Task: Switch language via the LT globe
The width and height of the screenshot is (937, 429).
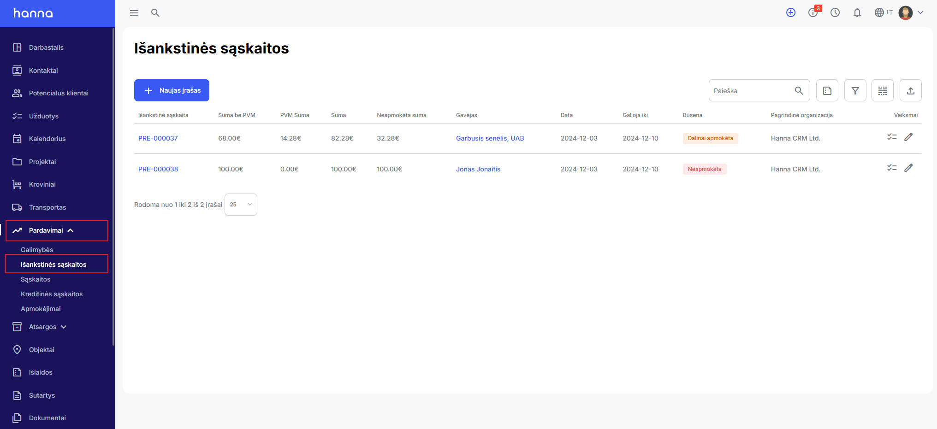Action: [x=884, y=12]
